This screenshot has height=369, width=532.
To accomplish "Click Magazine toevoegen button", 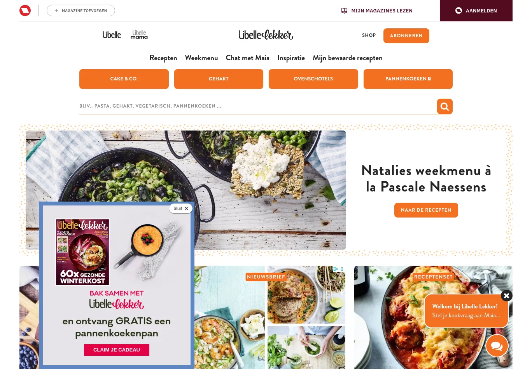I will [81, 10].
